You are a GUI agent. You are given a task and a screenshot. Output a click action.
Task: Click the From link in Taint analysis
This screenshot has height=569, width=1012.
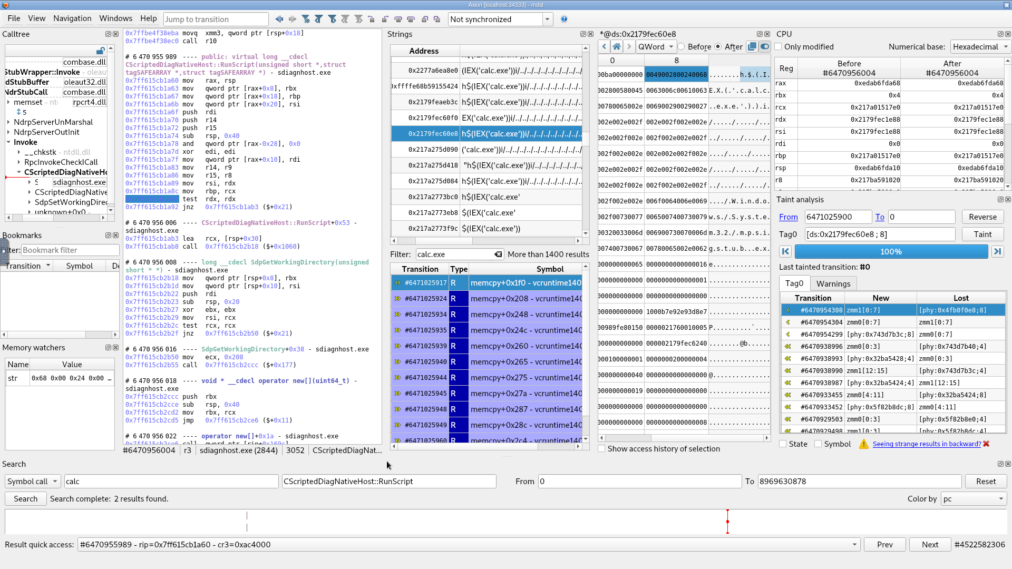(x=788, y=217)
